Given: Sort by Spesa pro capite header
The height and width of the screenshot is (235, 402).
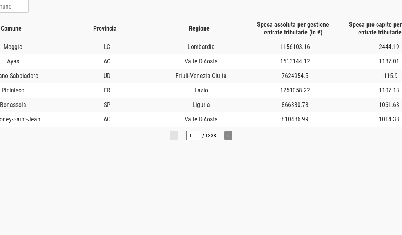Looking at the screenshot, I should click(376, 28).
